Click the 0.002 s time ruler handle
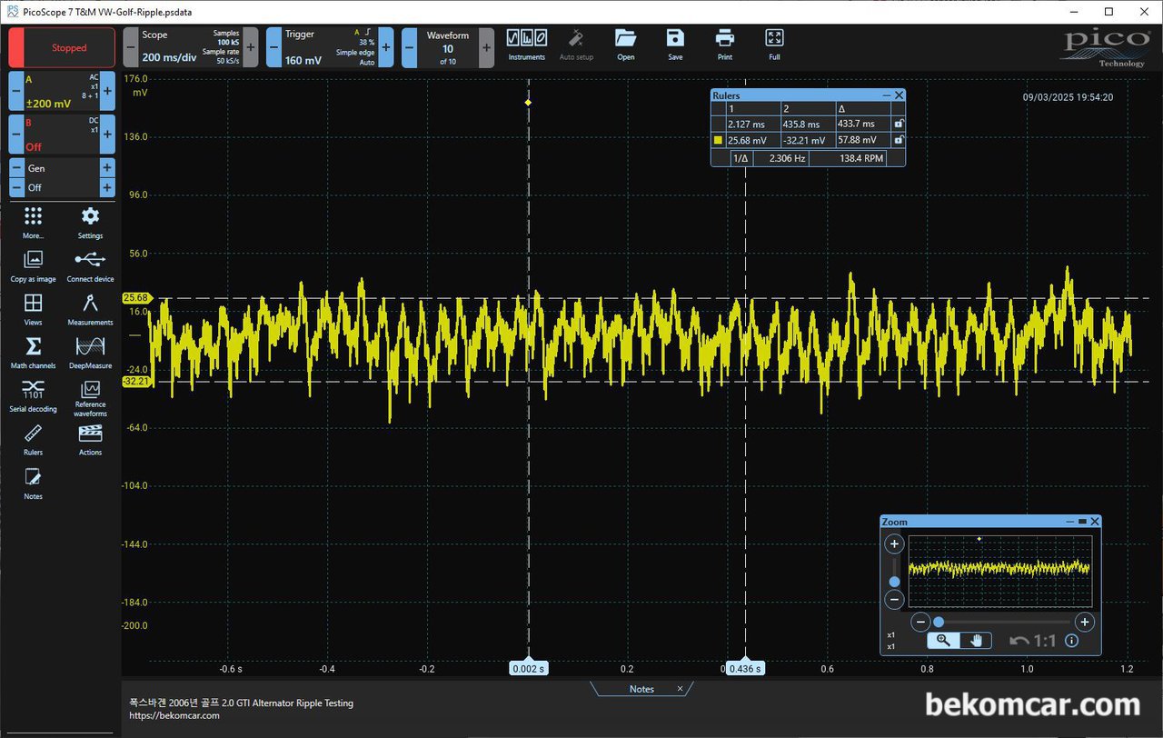The height and width of the screenshot is (738, 1163). point(528,668)
